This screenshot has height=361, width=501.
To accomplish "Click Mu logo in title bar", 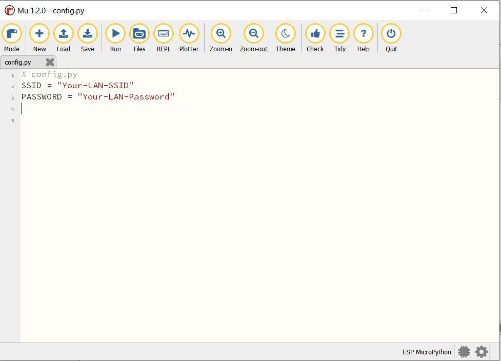I will point(10,11).
